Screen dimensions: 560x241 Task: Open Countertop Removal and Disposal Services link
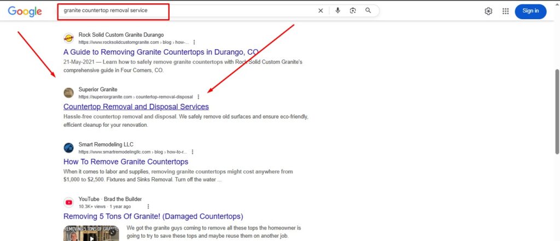136,107
